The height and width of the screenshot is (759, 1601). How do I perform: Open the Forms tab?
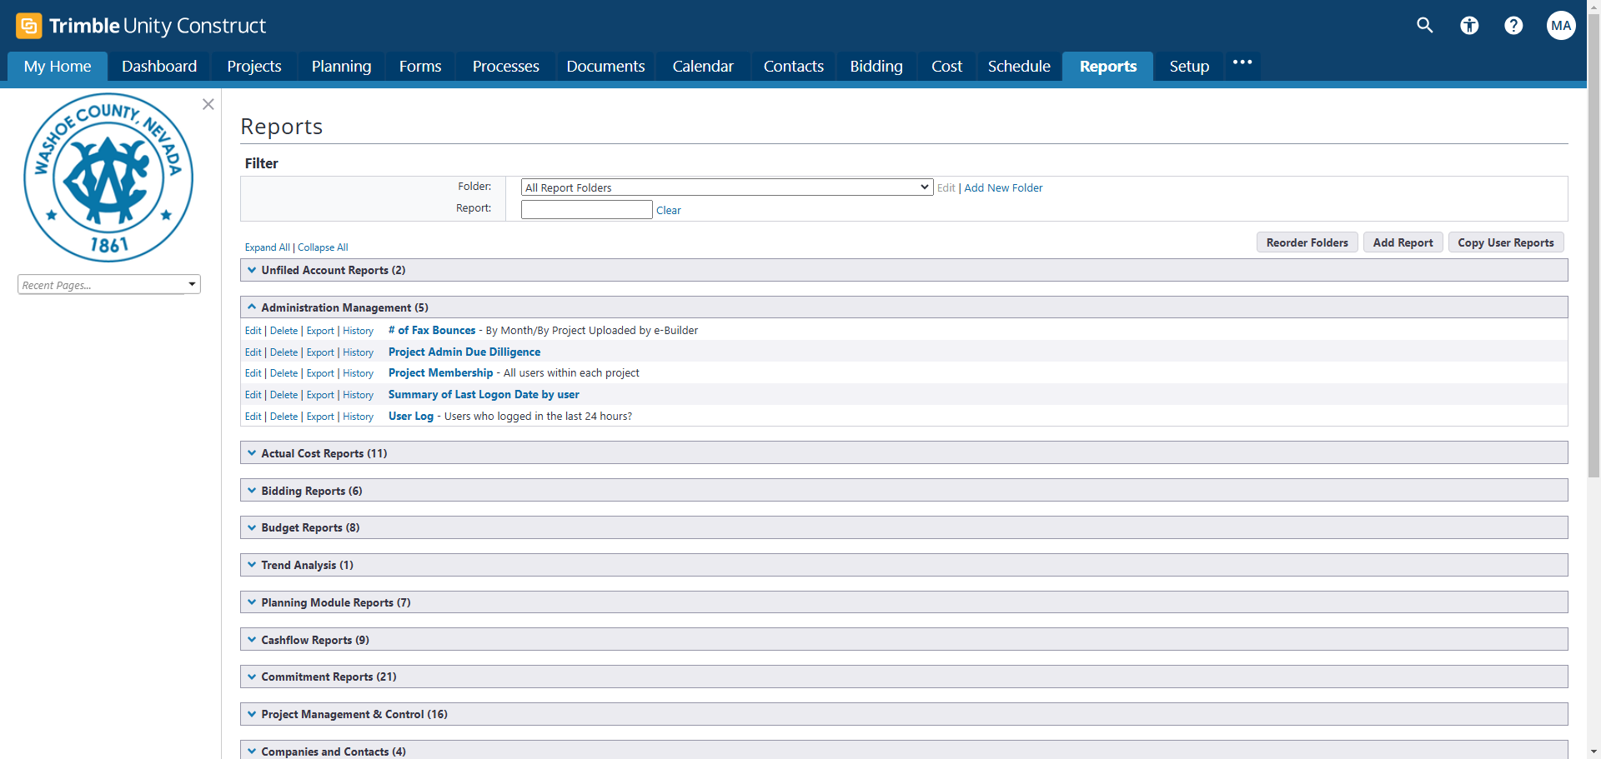420,67
